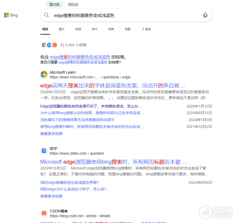Switch to 国内版 version
Screen dimensions: 237x223
(54, 5)
